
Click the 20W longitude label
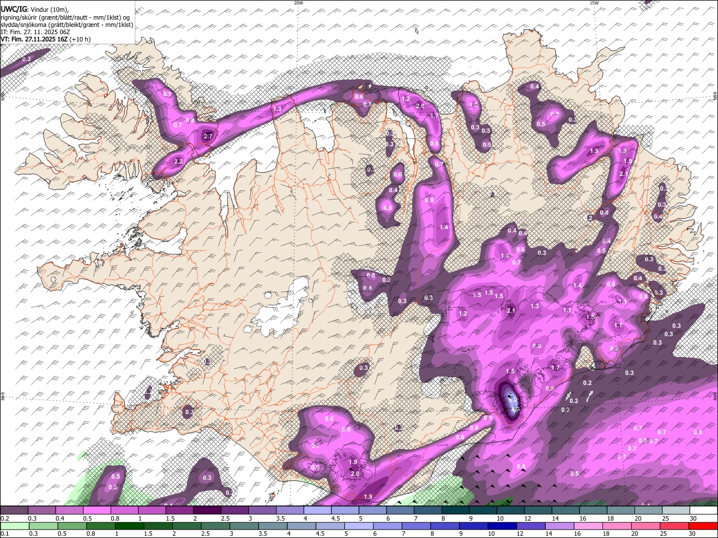tap(298, 3)
